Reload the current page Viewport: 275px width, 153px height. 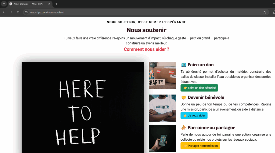[x=18, y=12]
